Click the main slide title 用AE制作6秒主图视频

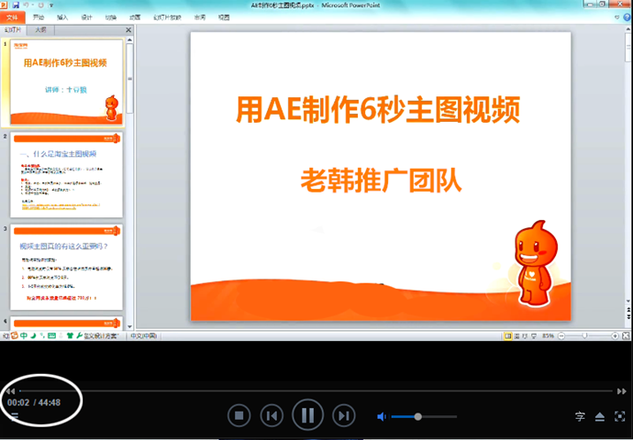click(x=378, y=109)
